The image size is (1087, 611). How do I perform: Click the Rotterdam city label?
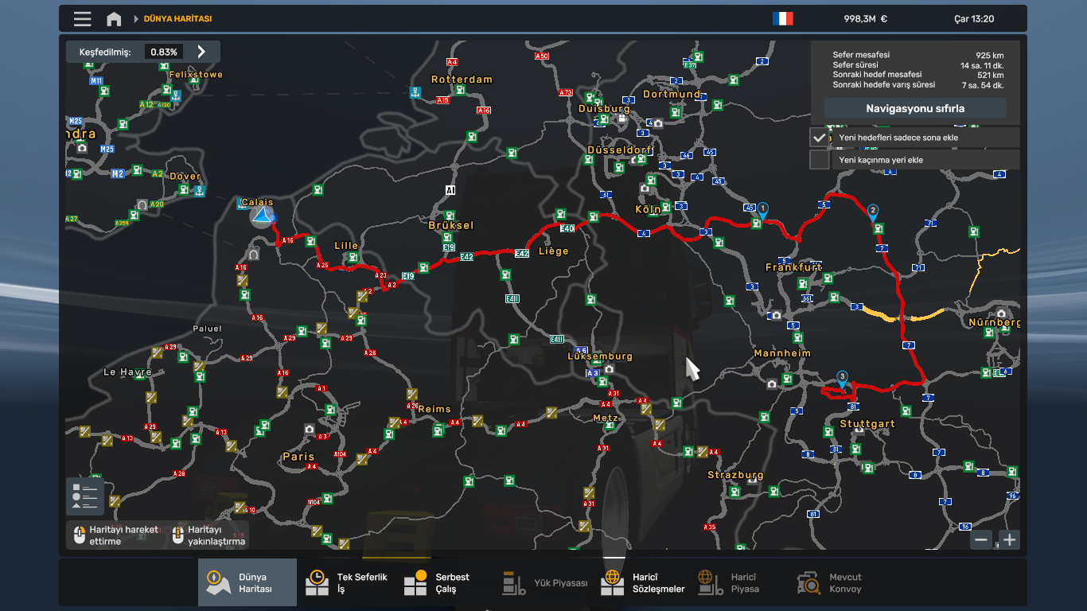point(462,80)
